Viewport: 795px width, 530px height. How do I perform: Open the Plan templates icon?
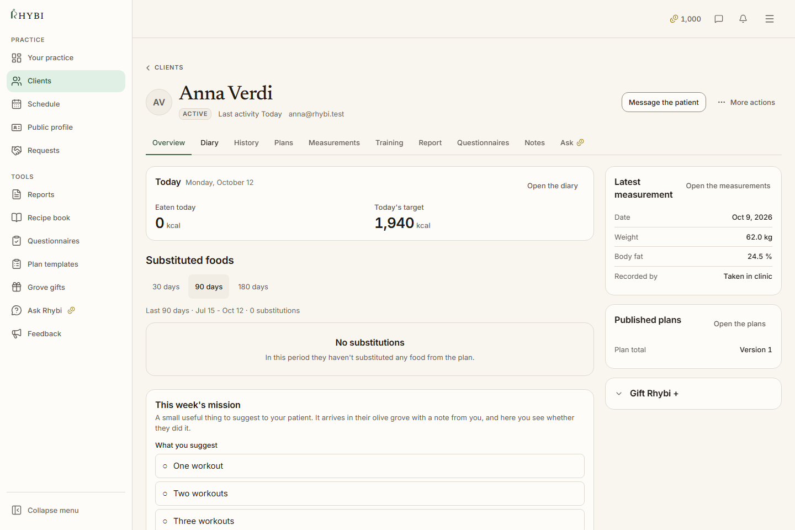17,264
